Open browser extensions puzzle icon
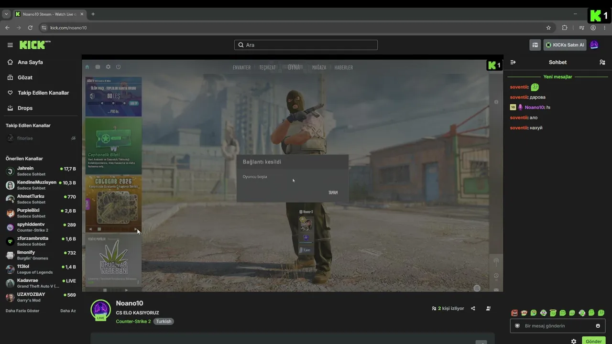 point(565,28)
